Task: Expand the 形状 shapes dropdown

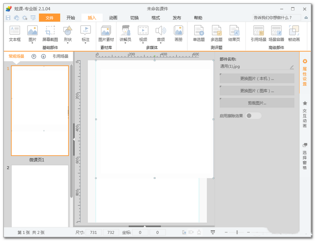Action: pyautogui.click(x=68, y=43)
